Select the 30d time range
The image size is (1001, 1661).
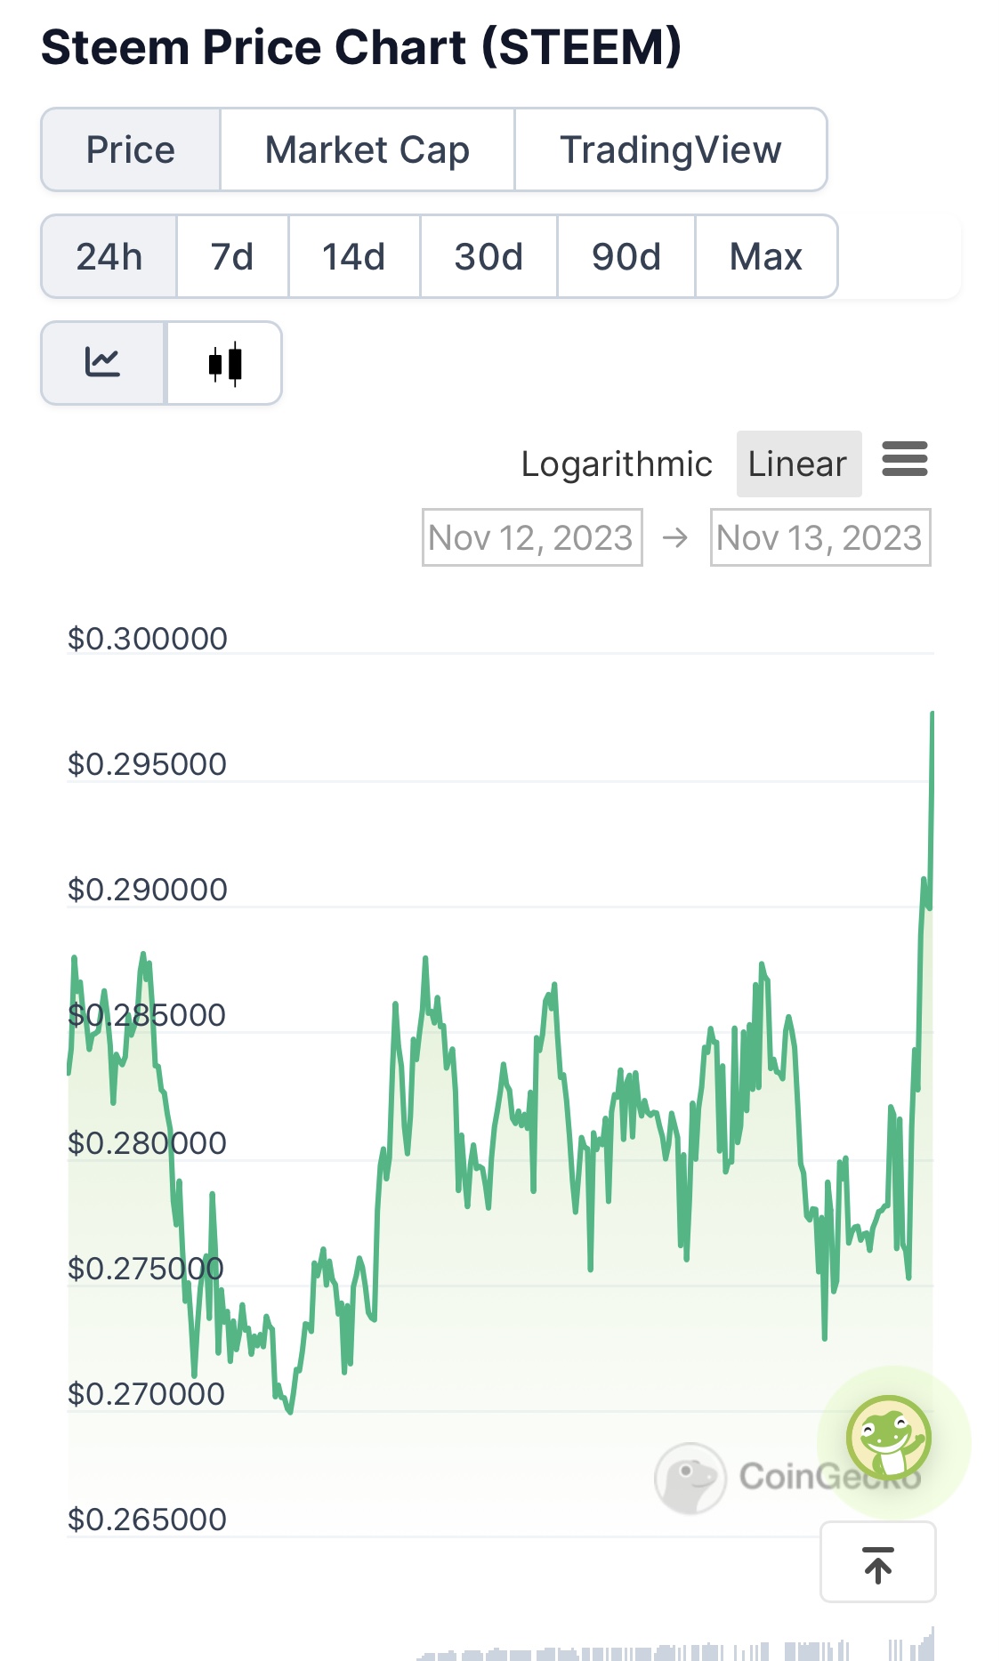coord(488,256)
